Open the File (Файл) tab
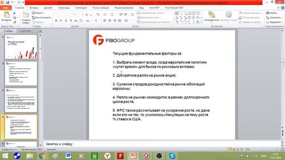Screen dimensions: 285x160 click(6, 8)
